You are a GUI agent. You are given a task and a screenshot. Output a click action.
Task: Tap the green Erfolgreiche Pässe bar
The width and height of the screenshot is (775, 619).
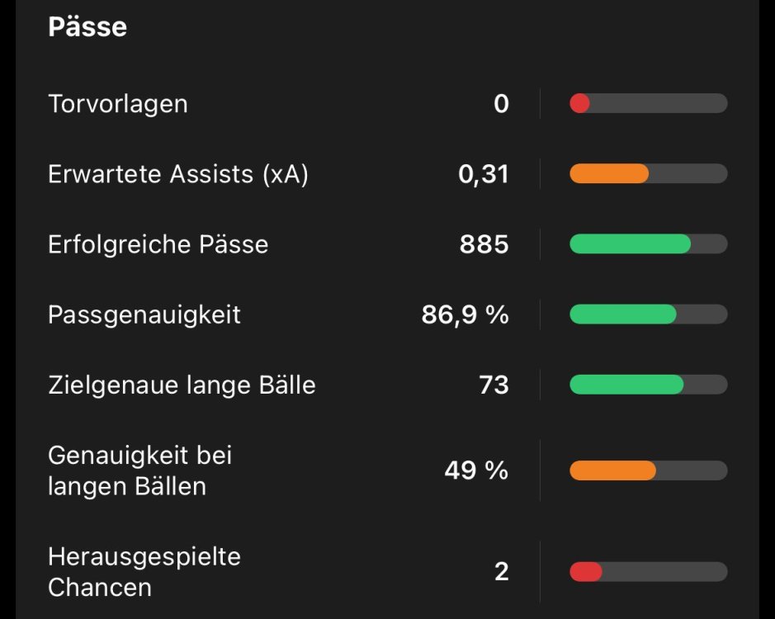click(648, 244)
